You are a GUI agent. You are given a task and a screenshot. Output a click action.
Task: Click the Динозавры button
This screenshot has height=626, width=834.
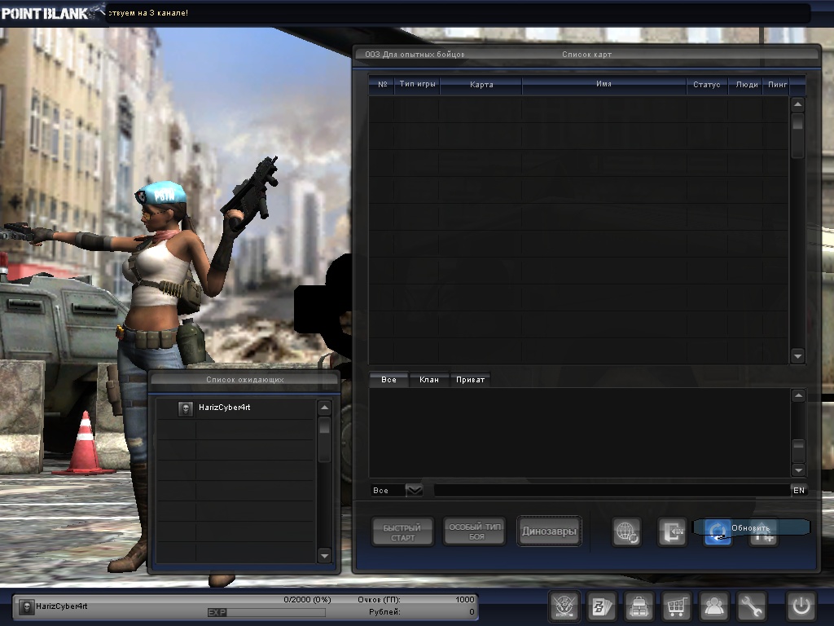[x=549, y=531]
